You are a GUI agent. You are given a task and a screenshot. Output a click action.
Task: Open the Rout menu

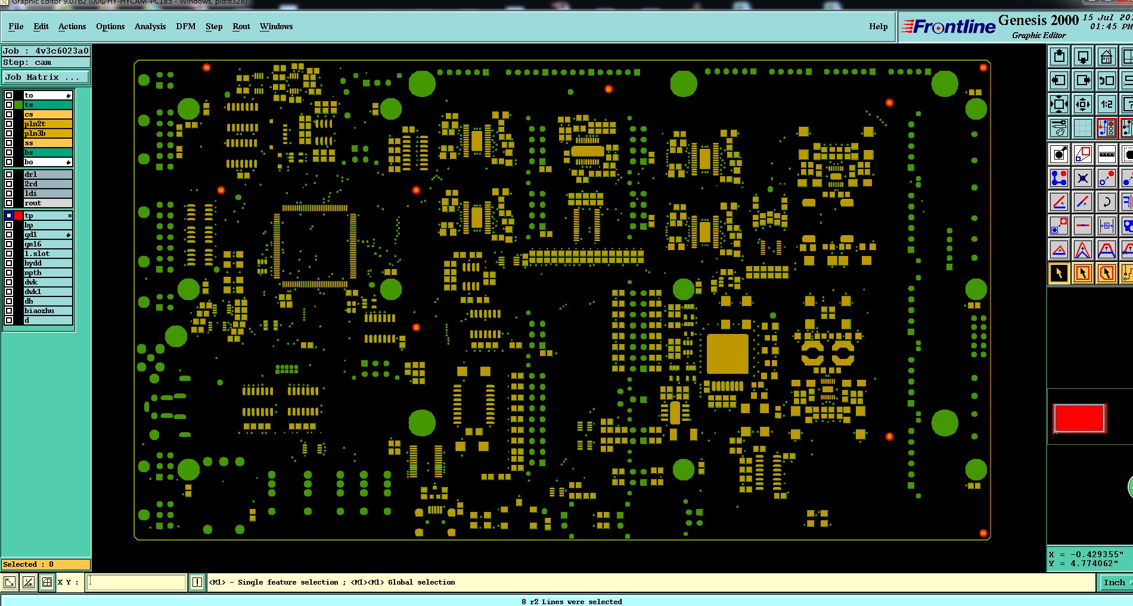pos(241,27)
